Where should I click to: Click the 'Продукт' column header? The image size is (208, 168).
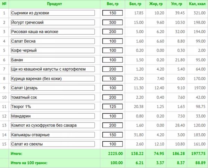tap(53, 4)
